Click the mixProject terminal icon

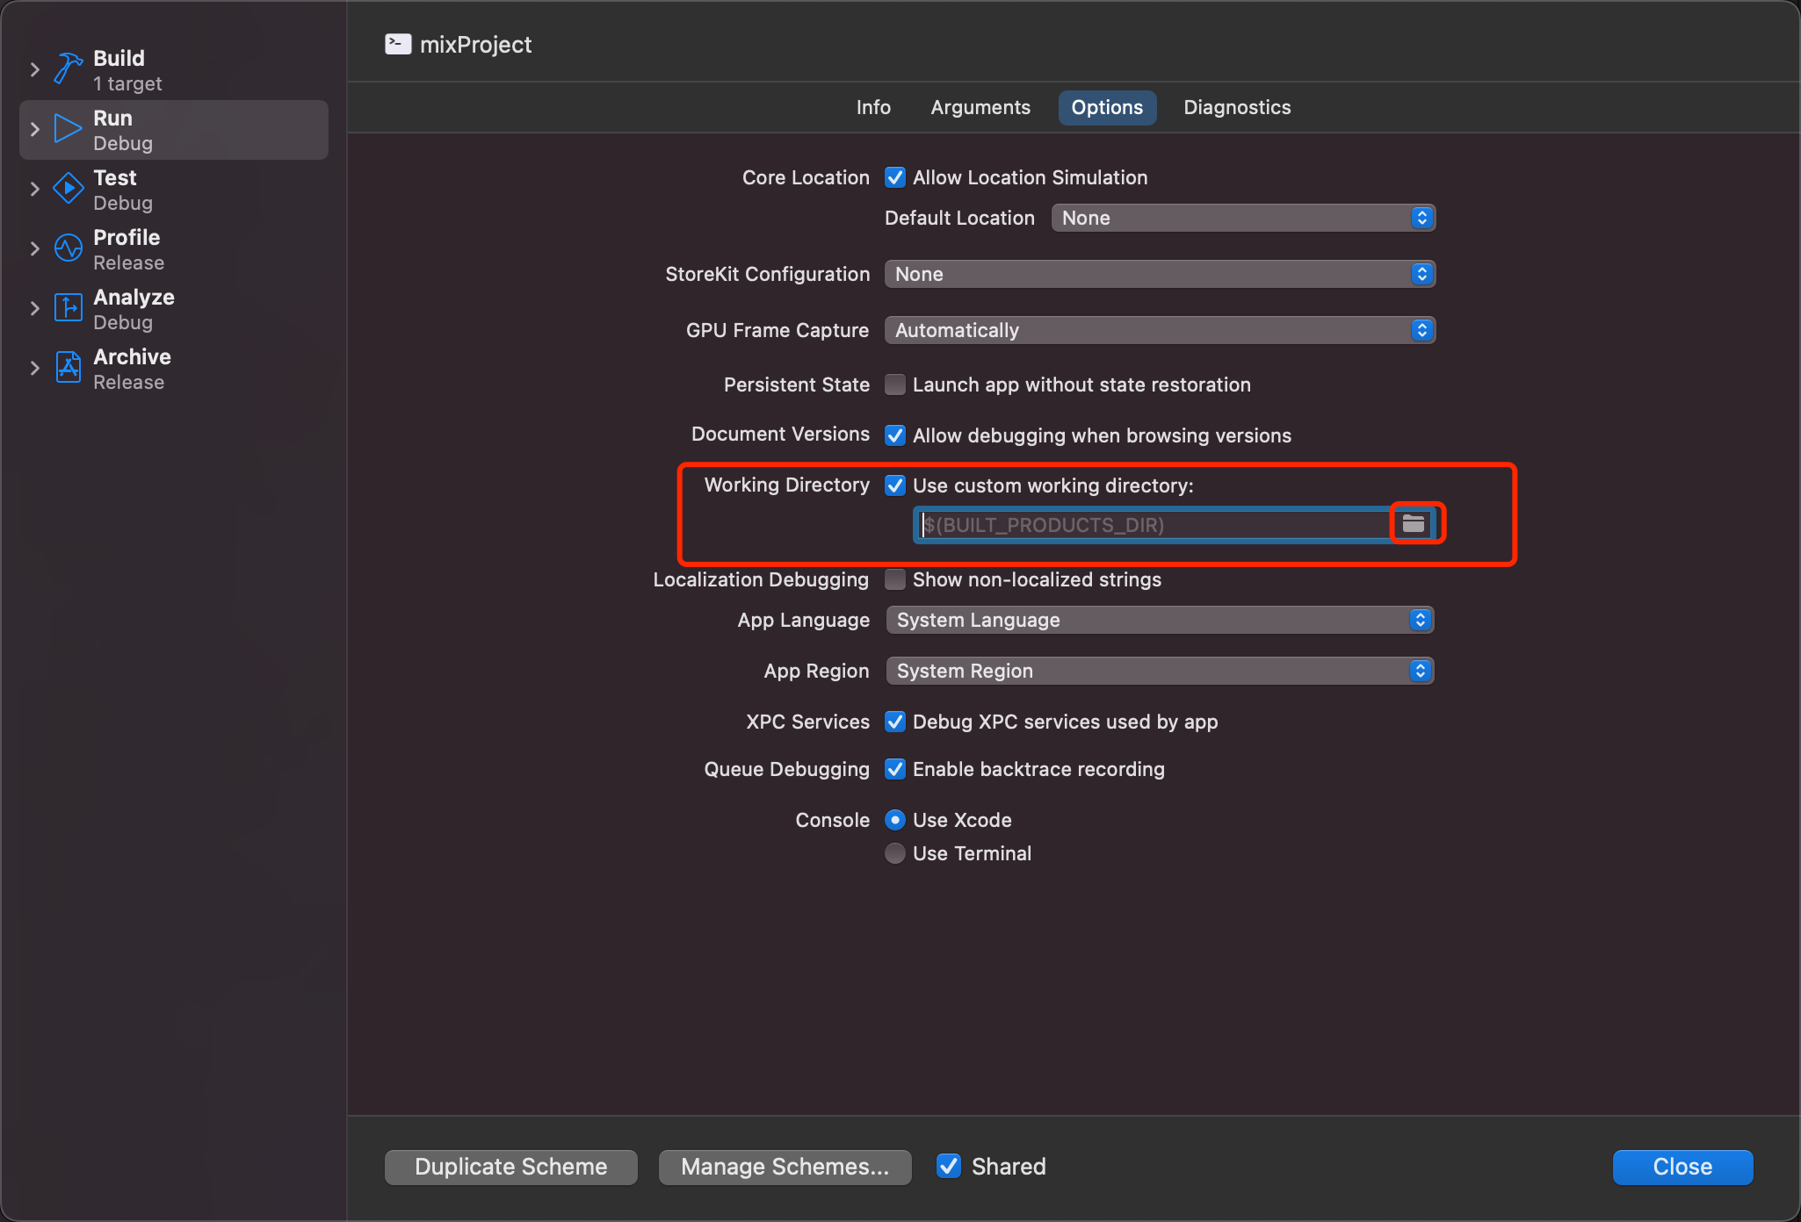(398, 45)
